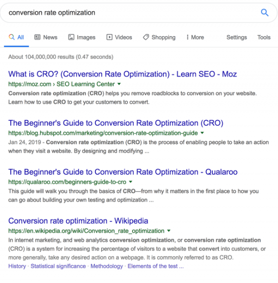Image resolution: width=278 pixels, height=283 pixels.
Task: Open the Statistical significance sitelink
Action: pyautogui.click(x=58, y=266)
